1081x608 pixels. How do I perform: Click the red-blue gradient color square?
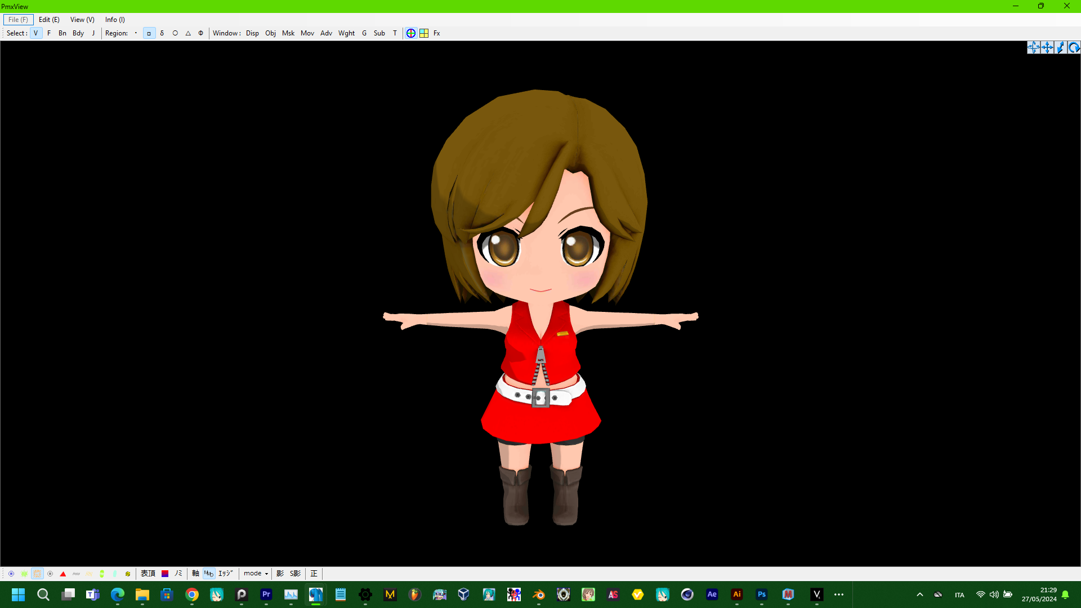[x=165, y=574]
